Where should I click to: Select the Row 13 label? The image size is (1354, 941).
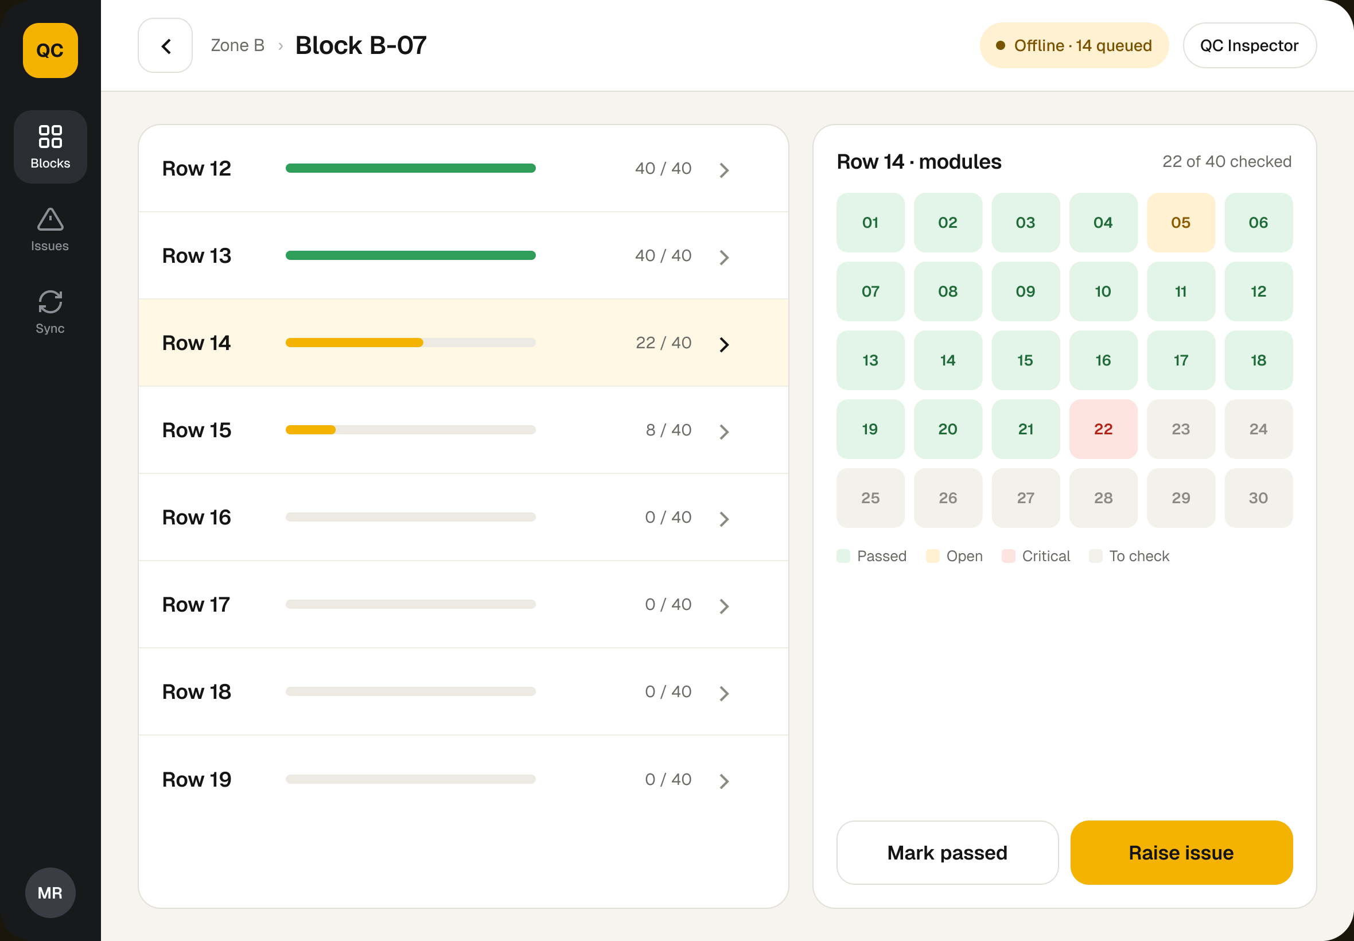tap(196, 256)
